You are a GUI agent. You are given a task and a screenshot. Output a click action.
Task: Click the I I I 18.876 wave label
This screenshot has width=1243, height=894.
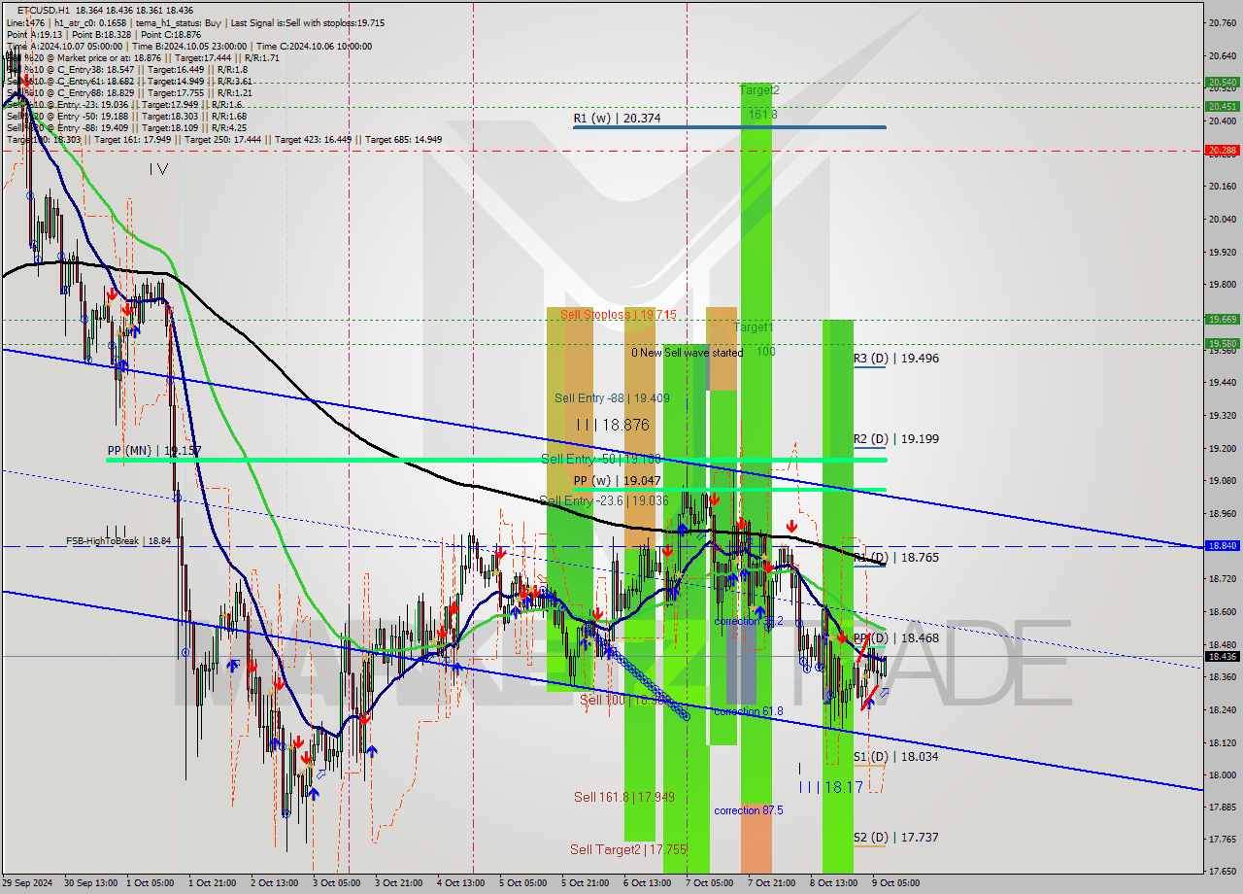click(x=613, y=425)
